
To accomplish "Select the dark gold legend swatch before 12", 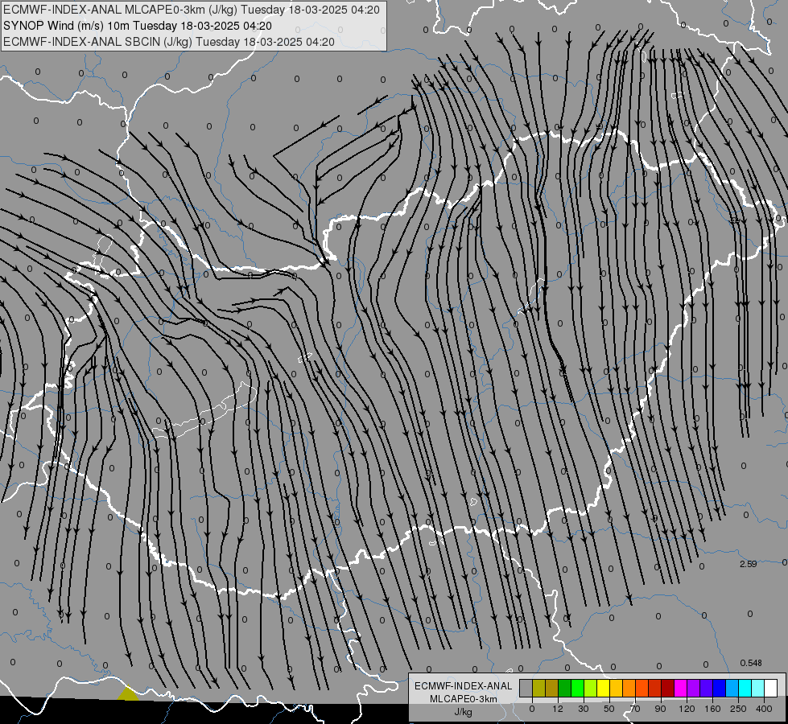I will pyautogui.click(x=552, y=688).
